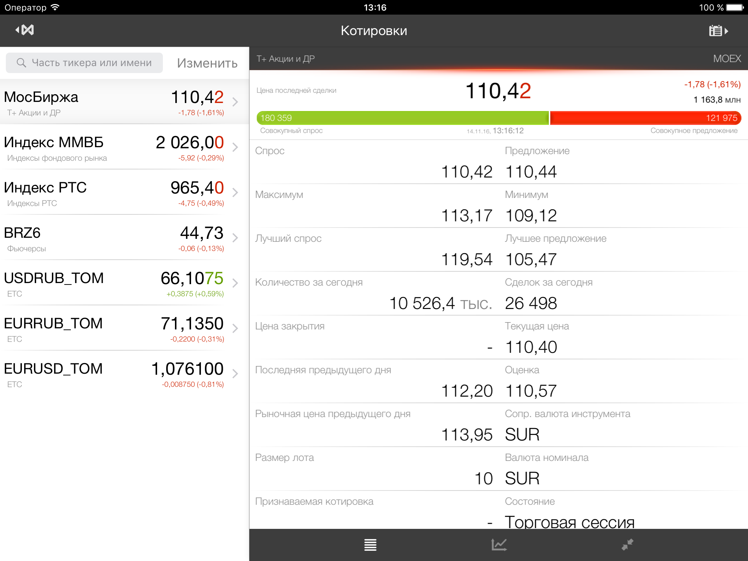Expand Индекс ММВБ row chevron
The width and height of the screenshot is (748, 561).
(x=235, y=147)
